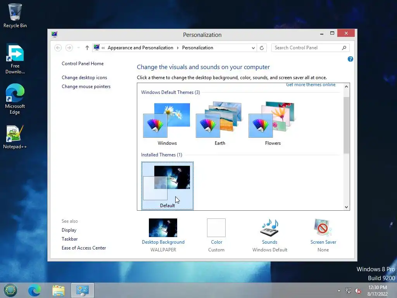Click the 'Installed Themes (1)' heading
Viewport: 397px width, 298px height.
pos(162,154)
